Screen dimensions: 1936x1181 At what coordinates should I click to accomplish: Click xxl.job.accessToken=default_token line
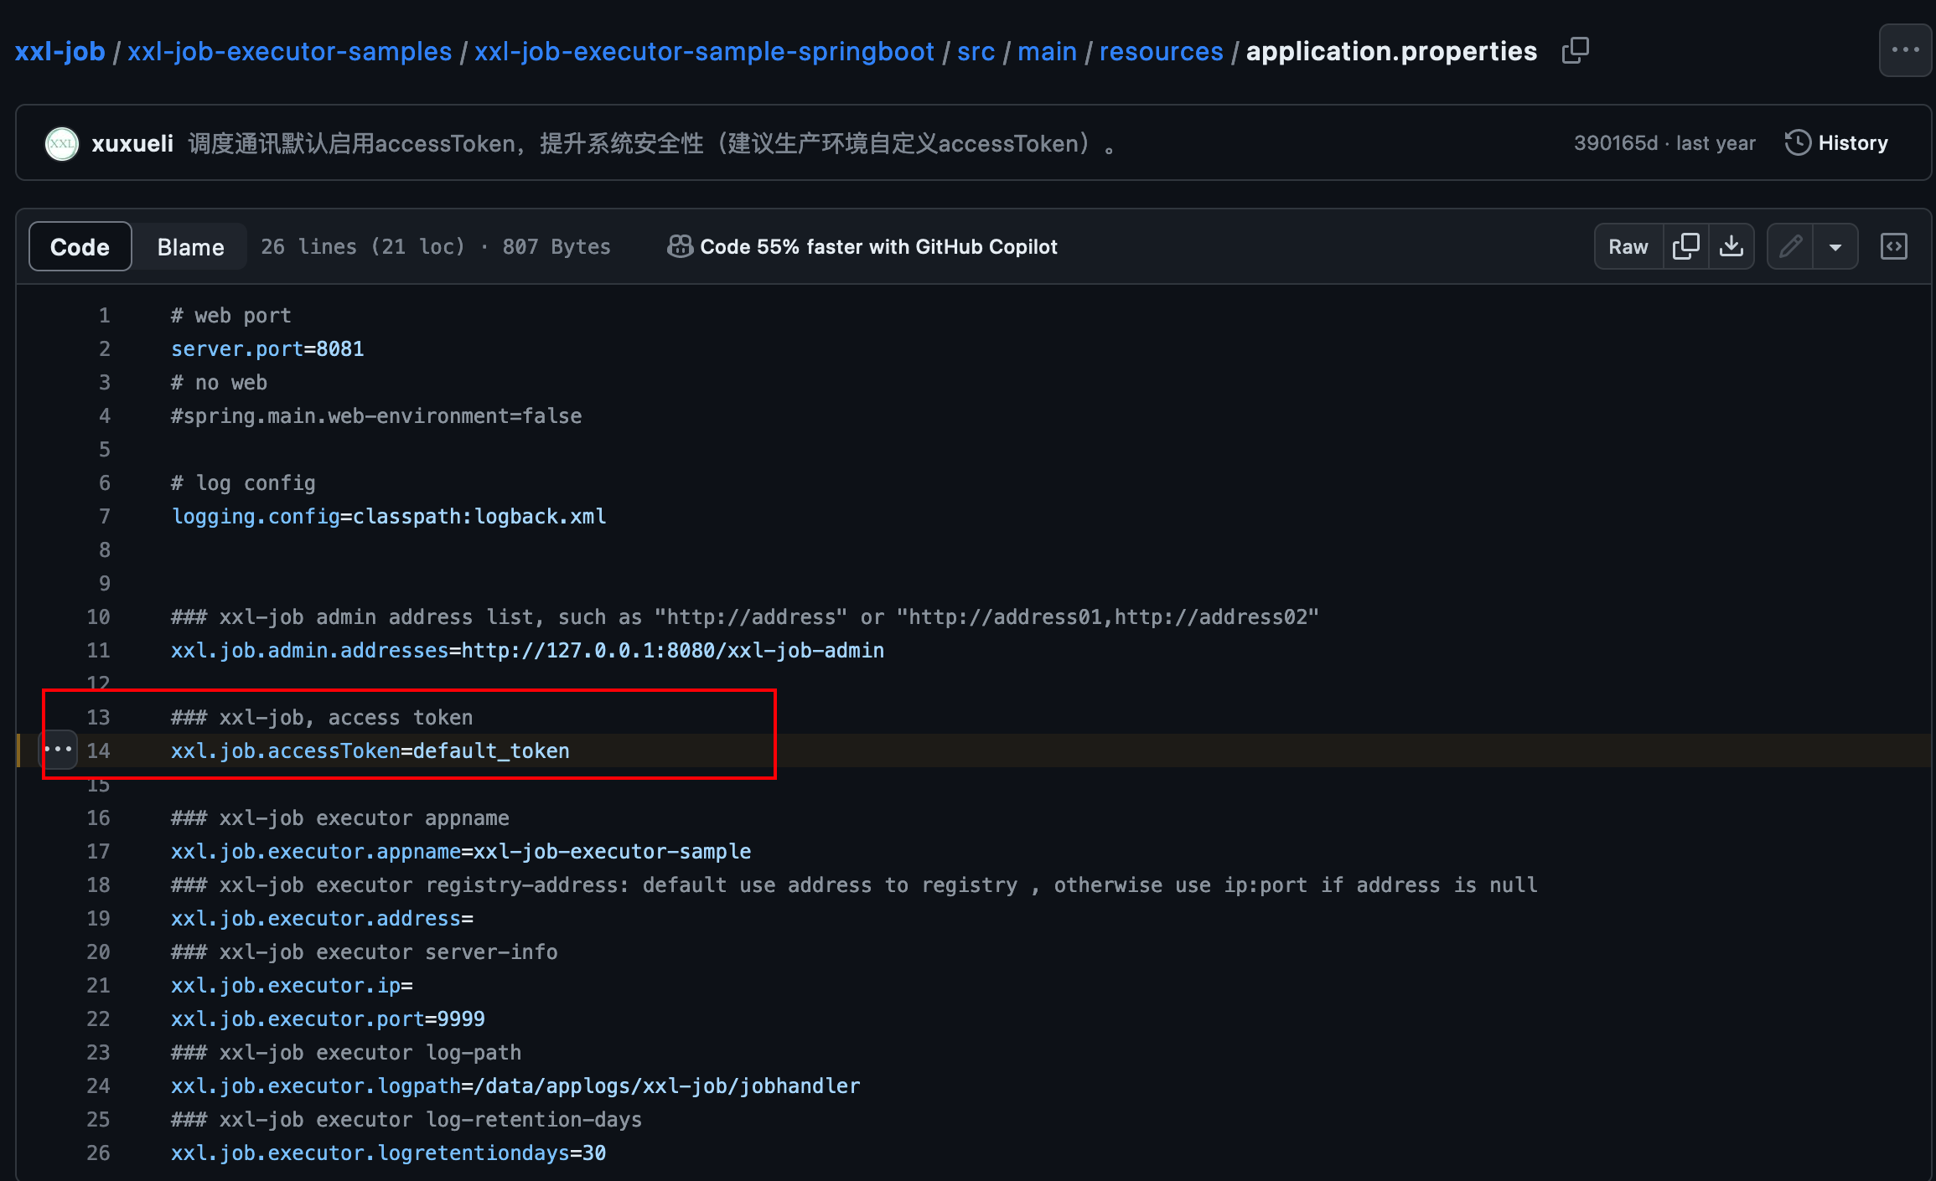[x=370, y=751]
